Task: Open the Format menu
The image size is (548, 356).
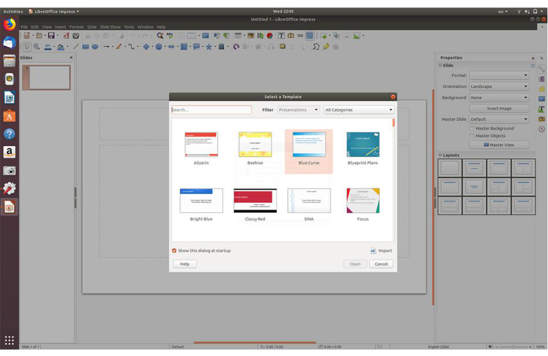Action: [76, 27]
